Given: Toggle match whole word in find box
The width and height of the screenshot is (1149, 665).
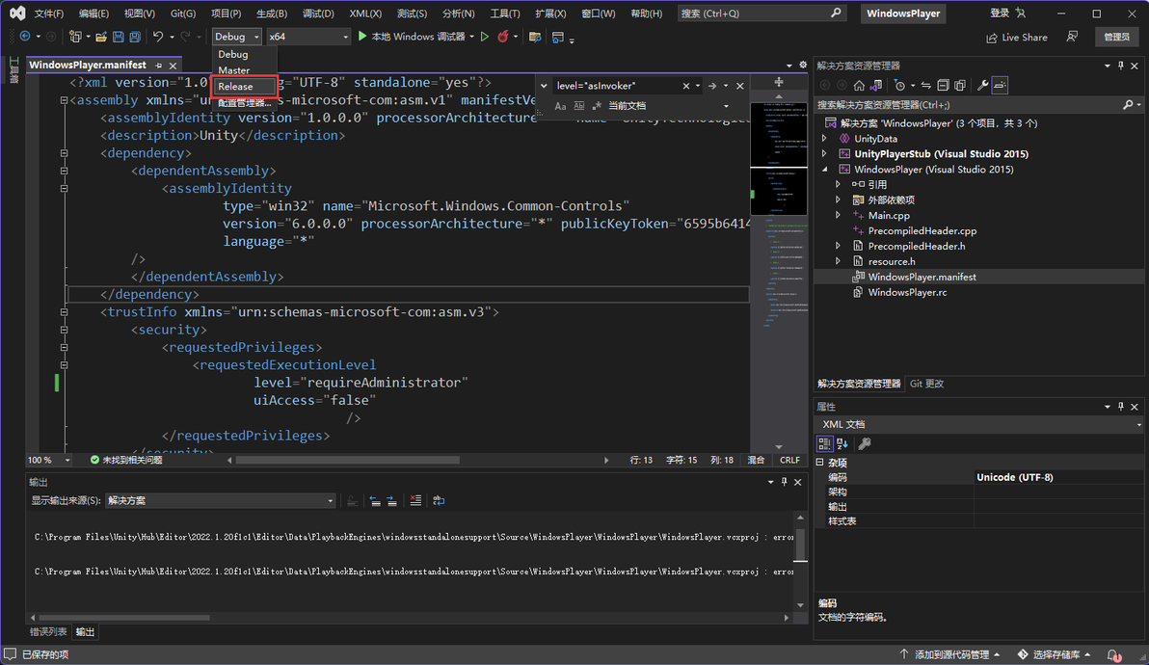Looking at the screenshot, I should [x=579, y=106].
